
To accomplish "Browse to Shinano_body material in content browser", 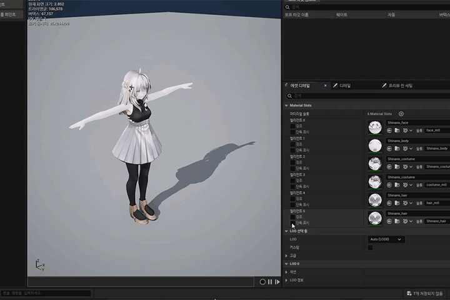I will coord(397,148).
